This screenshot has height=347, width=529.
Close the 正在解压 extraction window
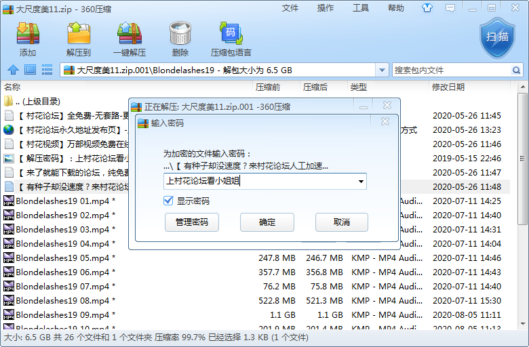[387, 106]
